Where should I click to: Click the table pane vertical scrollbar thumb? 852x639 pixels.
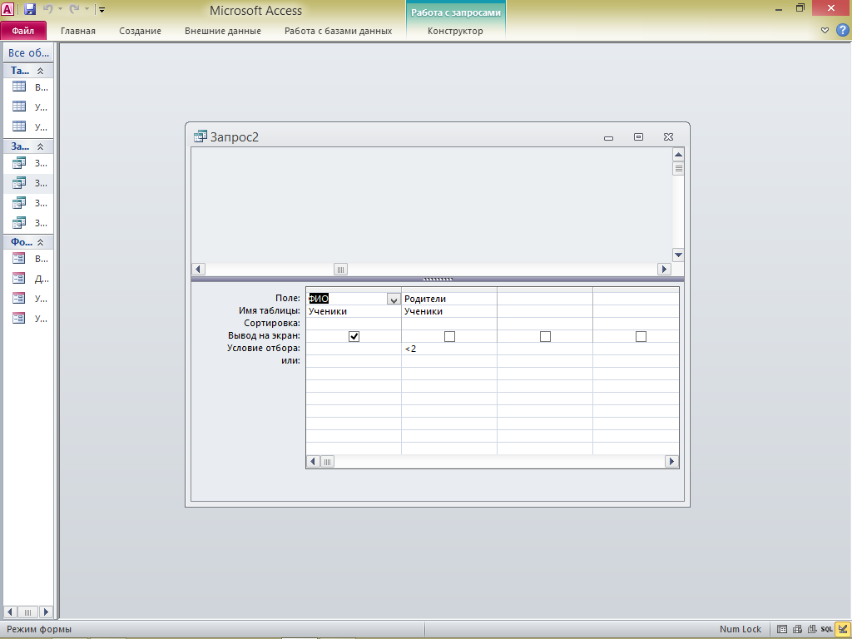(678, 168)
